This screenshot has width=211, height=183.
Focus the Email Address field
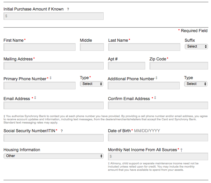pyautogui.click(x=54, y=105)
